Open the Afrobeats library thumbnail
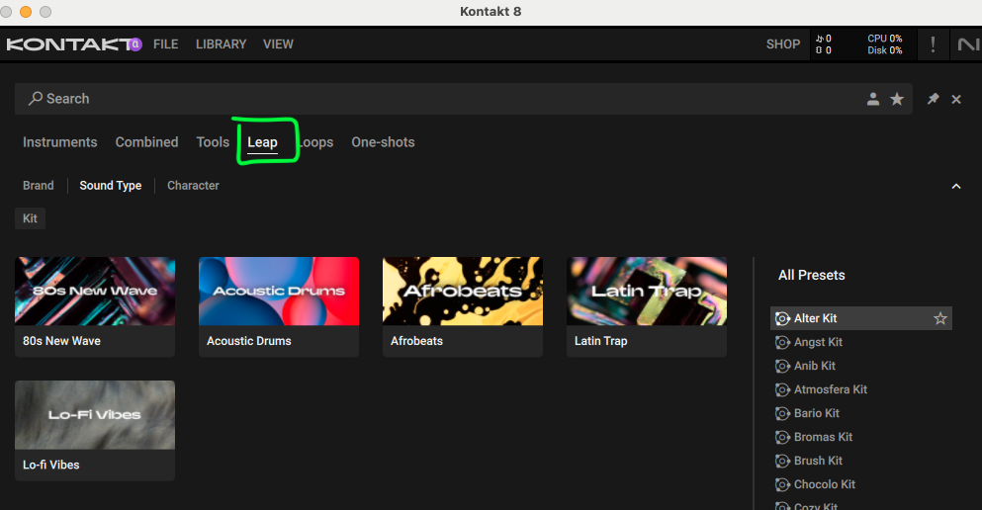The width and height of the screenshot is (982, 510). [x=463, y=291]
